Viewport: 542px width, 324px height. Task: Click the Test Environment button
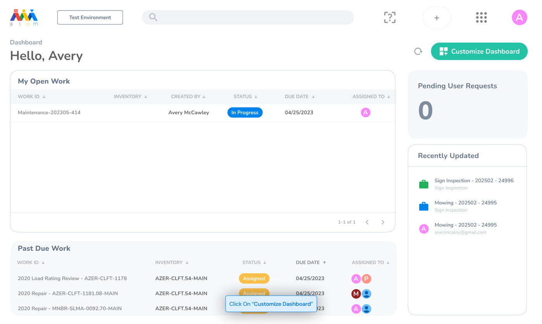click(90, 17)
